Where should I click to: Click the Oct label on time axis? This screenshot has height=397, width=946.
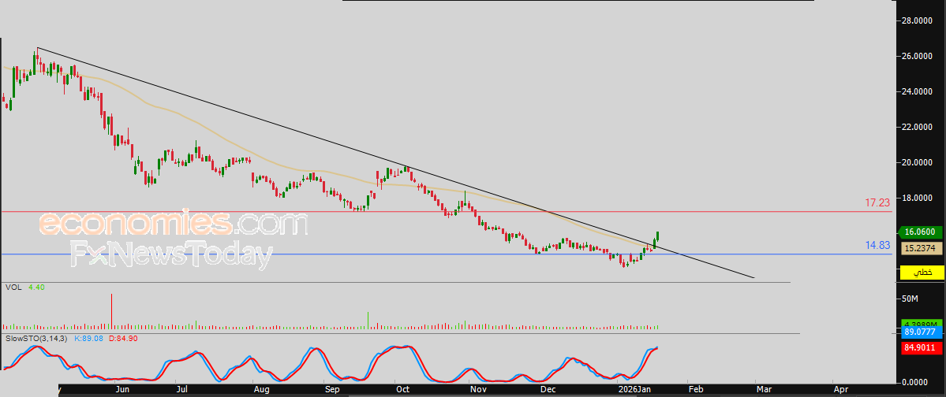[402, 389]
